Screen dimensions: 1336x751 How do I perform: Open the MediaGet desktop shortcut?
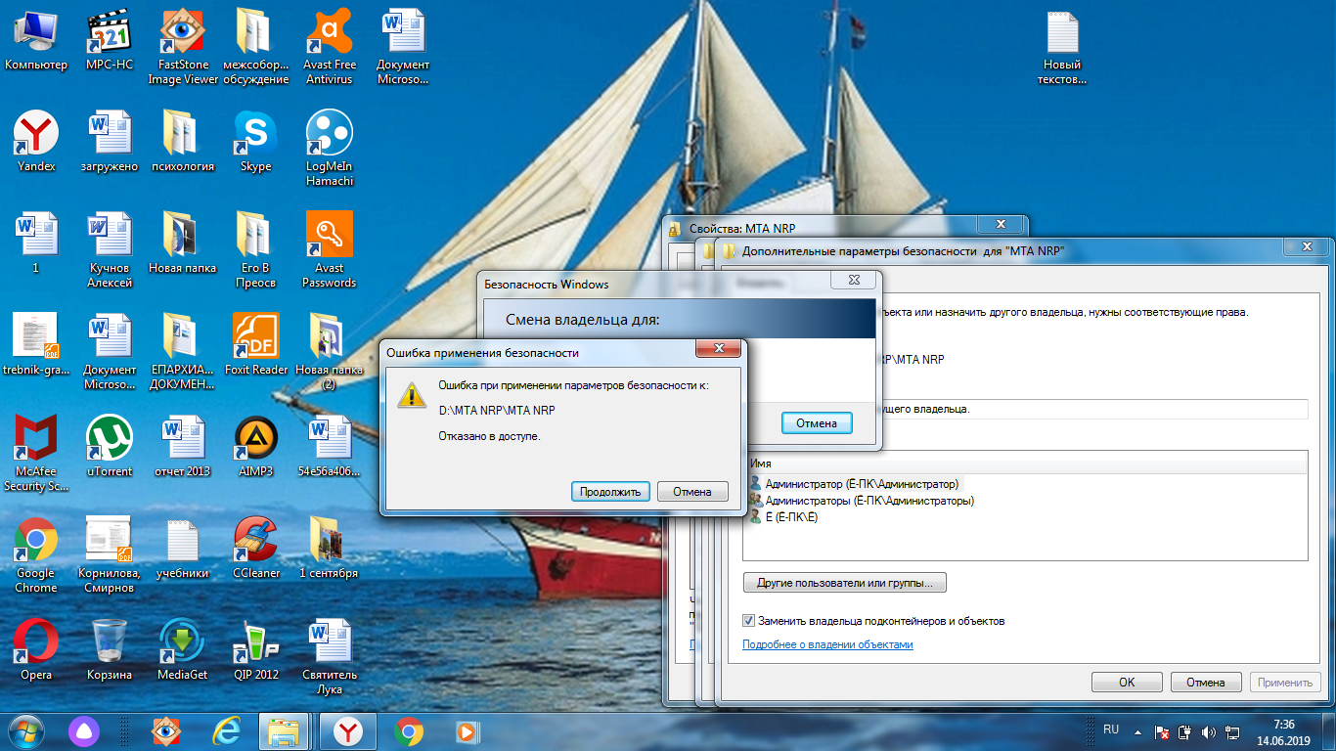tap(183, 650)
